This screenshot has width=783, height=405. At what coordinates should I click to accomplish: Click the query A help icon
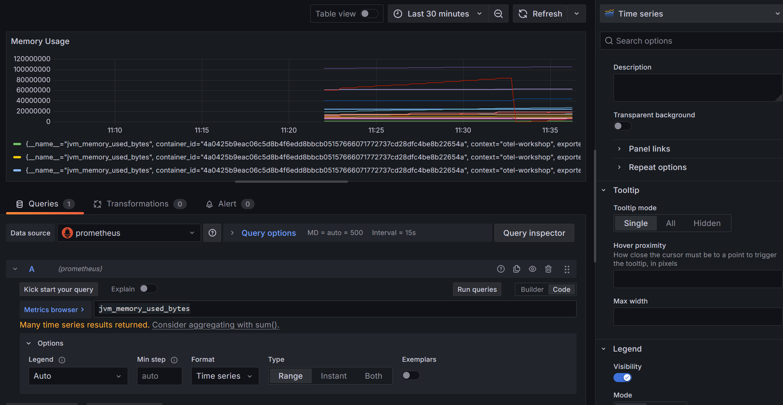click(x=501, y=269)
